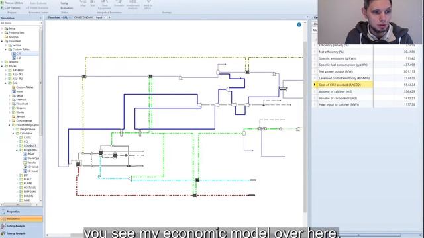424x238 pixels.
Task: Expand the Setup node at tree top
Action: (2, 28)
